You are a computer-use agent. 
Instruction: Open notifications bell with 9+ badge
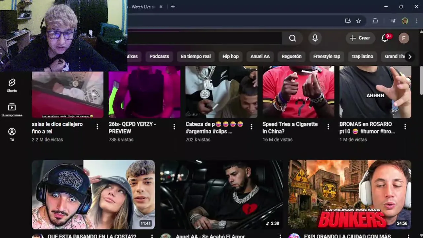coord(385,38)
